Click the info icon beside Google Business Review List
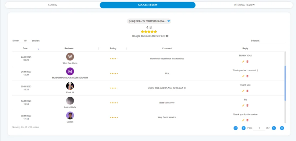Viewport: 296px width, 141px height. click(167, 36)
